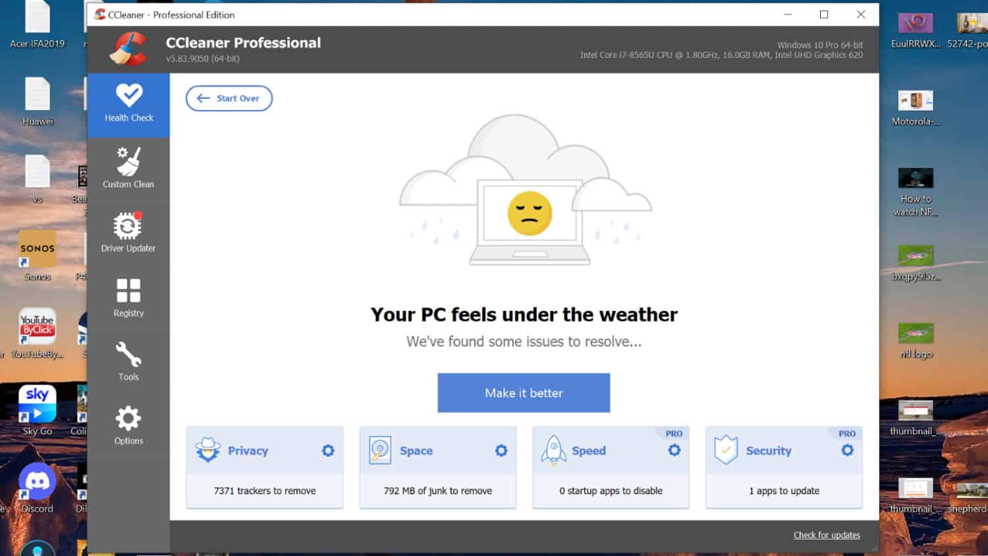
Task: Select the shepherd desktop image
Action: (968, 495)
